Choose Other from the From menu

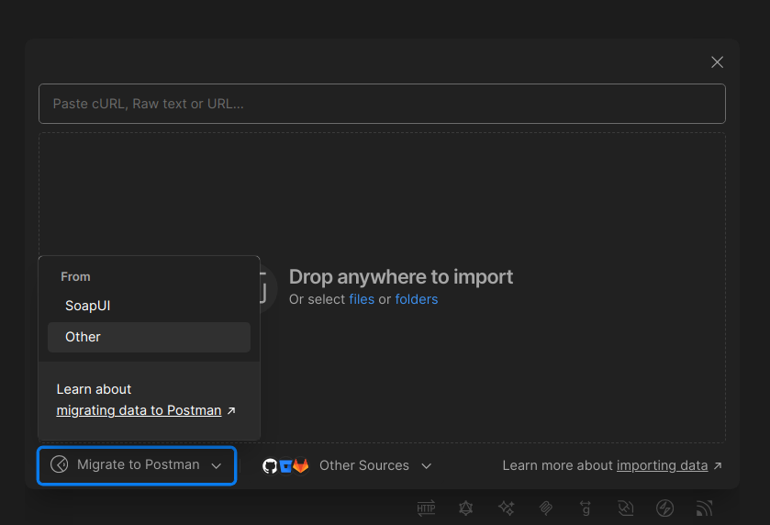pyautogui.click(x=149, y=337)
